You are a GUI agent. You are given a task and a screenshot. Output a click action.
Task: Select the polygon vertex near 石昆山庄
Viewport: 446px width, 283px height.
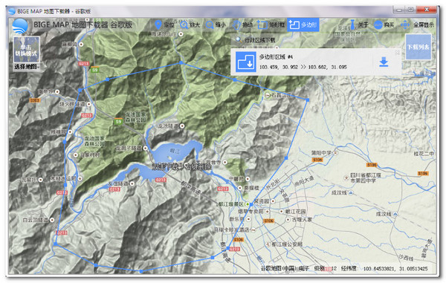pos(308,100)
